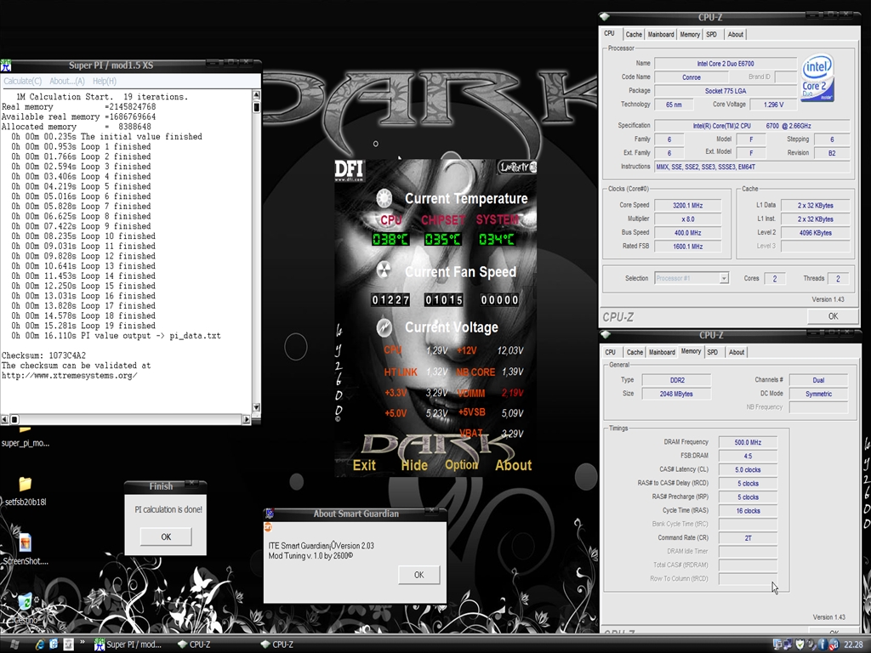871x653 pixels.
Task: Click the Current Voltage gauge icon
Action: (x=384, y=327)
